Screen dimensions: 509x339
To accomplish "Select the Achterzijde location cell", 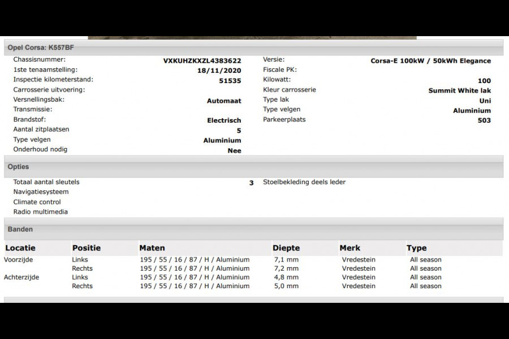I will point(21,277).
